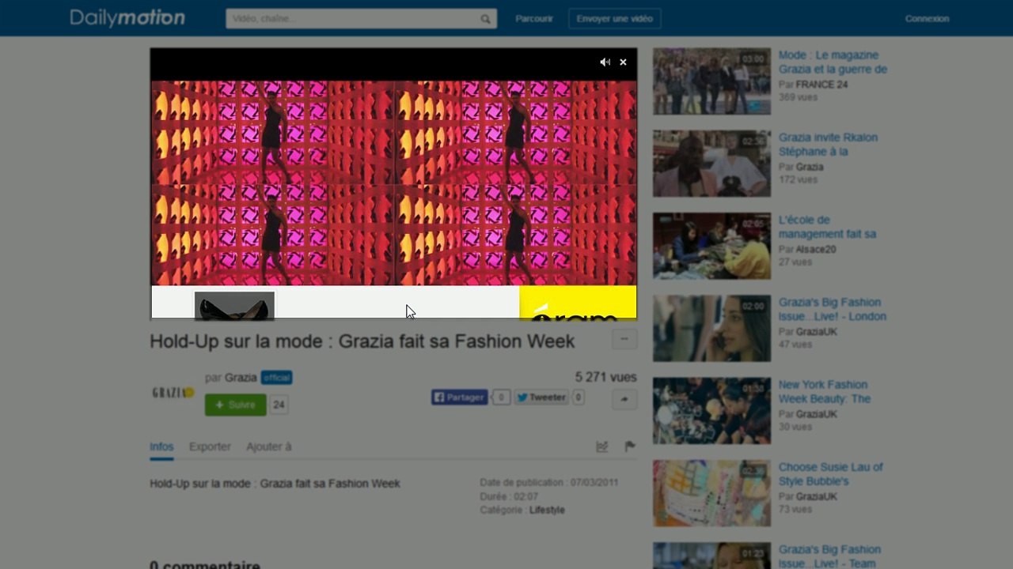Open the Parcourir menu
This screenshot has height=569, width=1013.
tap(534, 19)
